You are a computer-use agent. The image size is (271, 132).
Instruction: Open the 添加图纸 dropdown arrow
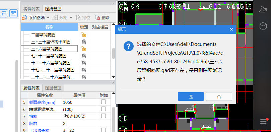tap(48, 18)
